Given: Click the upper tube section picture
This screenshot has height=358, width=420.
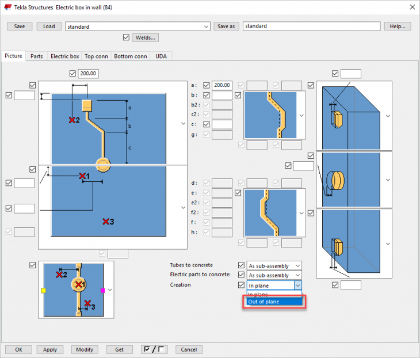Looking at the screenshot, I should (270, 115).
